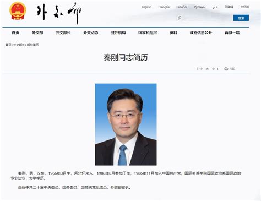Switch site language to Français

coord(164,7)
